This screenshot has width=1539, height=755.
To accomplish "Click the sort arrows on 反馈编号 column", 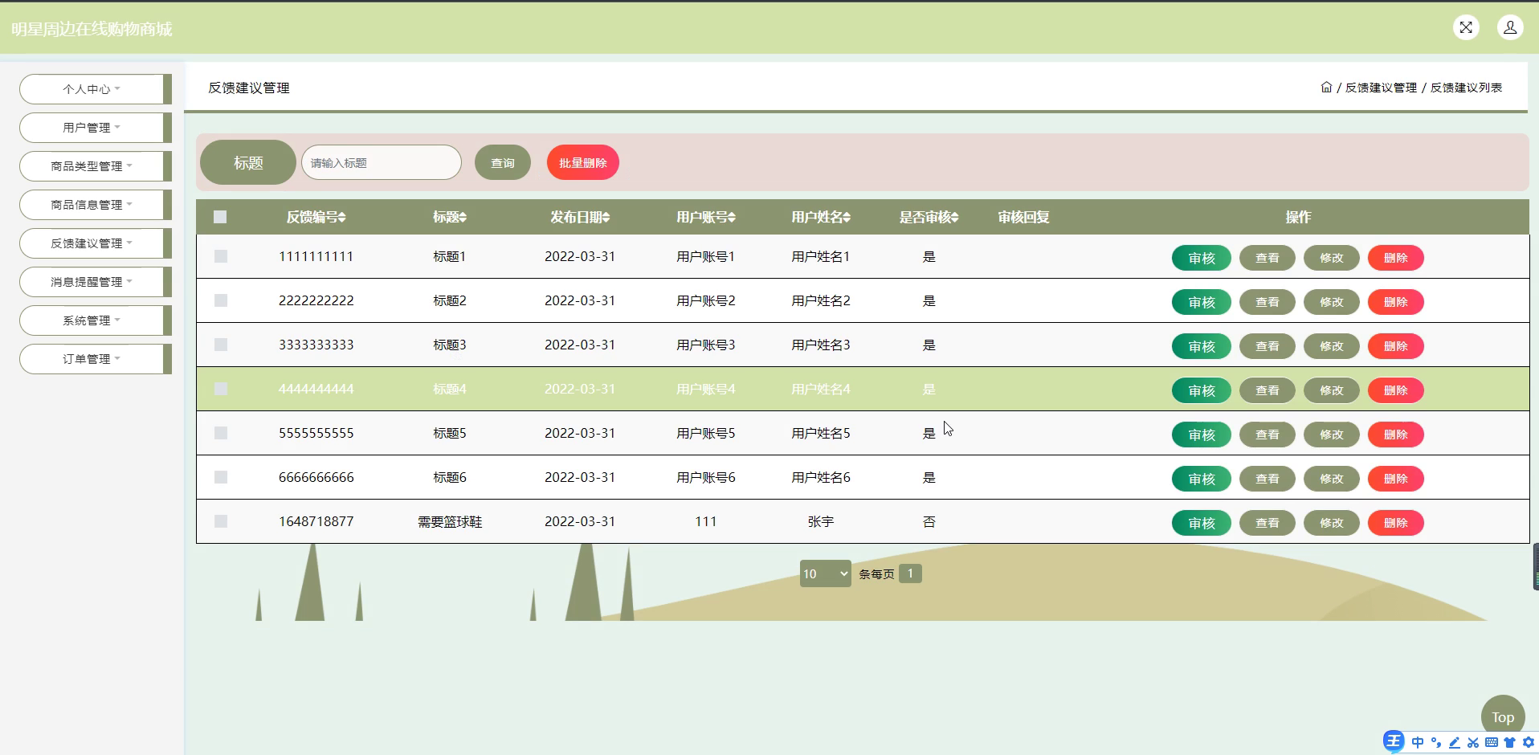I will [342, 217].
